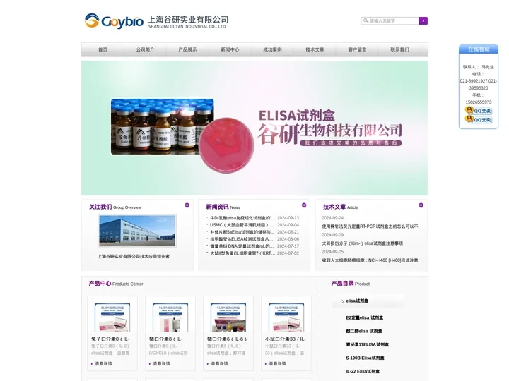509x381 pixels.
Task: Open the 上海谷研实业有限公司技术应用领先者 link
Action: 134,256
